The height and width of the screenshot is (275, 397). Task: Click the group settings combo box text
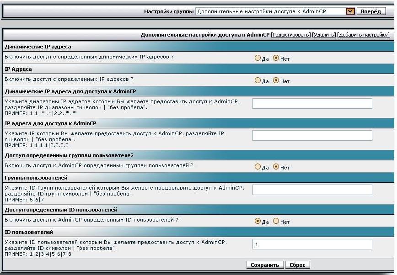click(270, 11)
